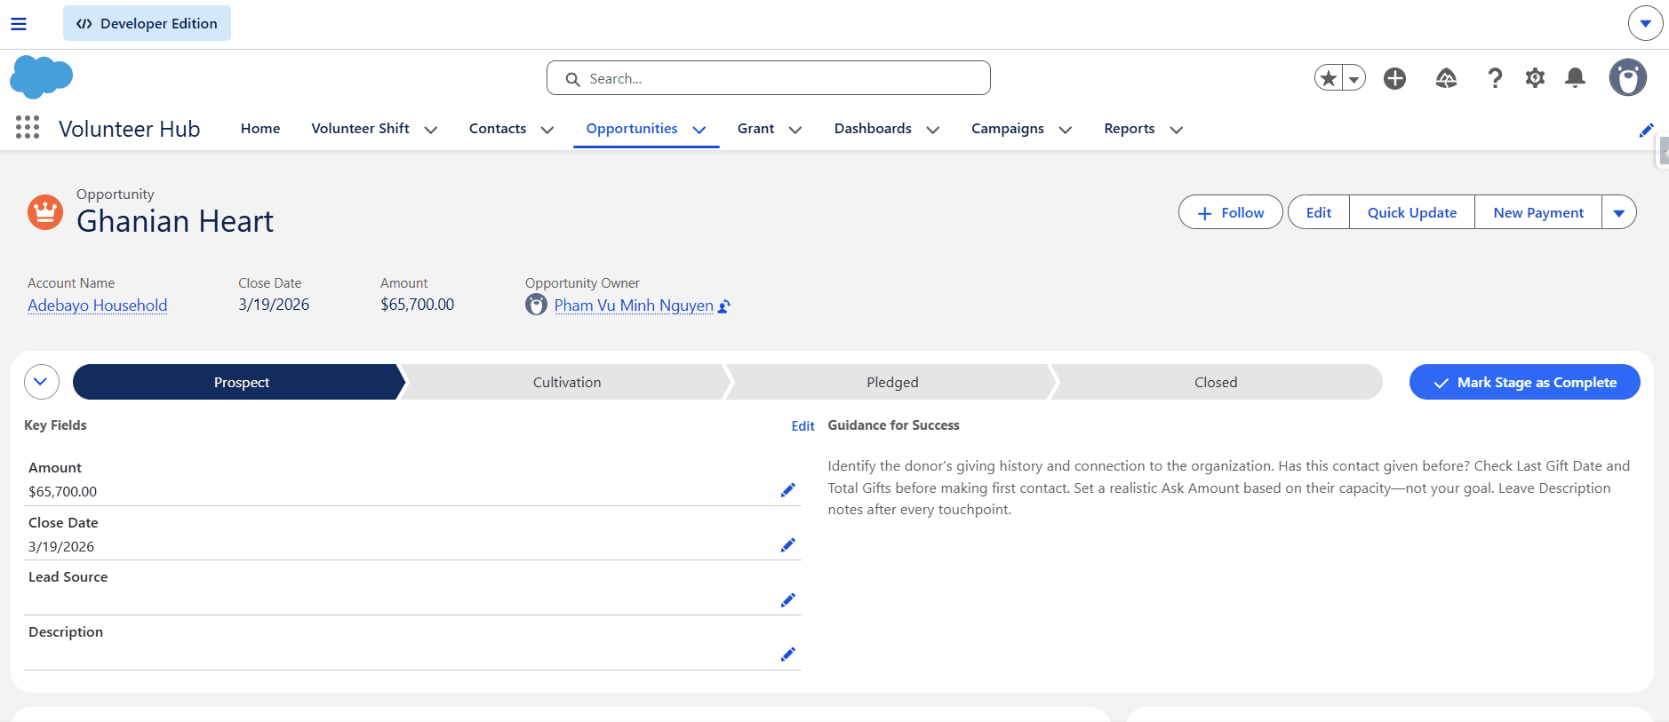Edit the Description field pencil
Viewport: 1669px width, 722px height.
click(x=787, y=655)
